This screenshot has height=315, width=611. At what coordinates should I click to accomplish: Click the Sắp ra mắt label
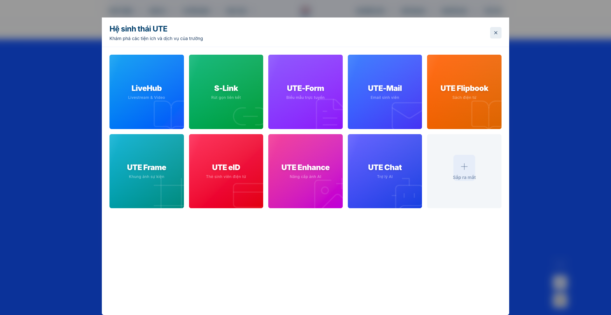464,177
